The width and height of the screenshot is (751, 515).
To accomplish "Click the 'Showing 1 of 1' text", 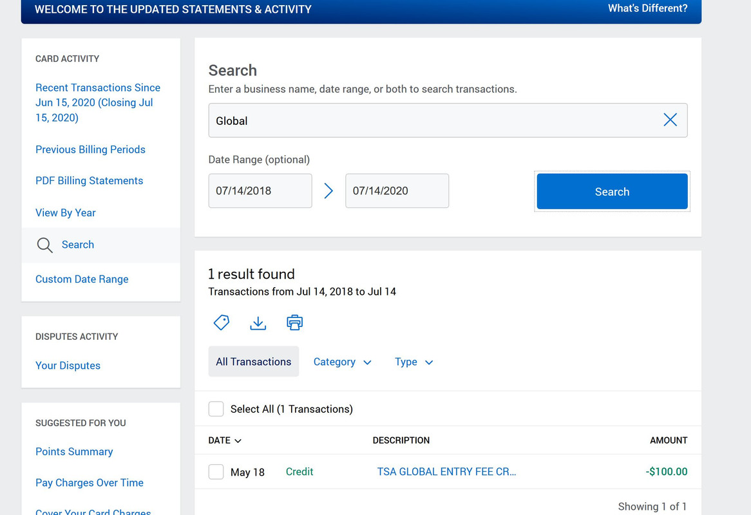I will tap(652, 507).
